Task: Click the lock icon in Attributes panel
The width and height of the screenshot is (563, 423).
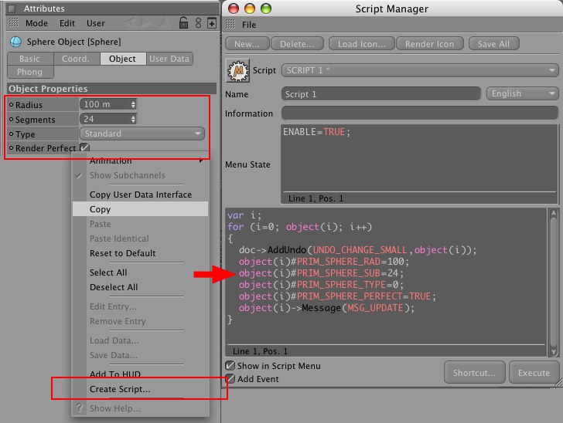Action: point(183,23)
